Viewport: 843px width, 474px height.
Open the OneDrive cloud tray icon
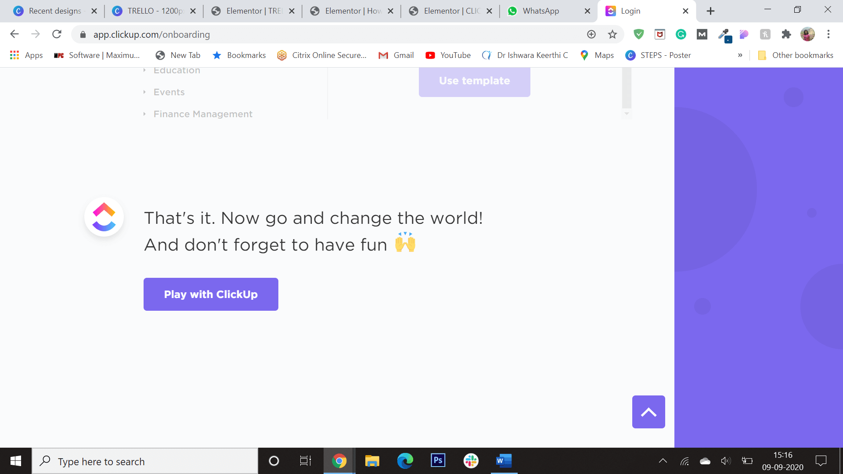coord(705,461)
